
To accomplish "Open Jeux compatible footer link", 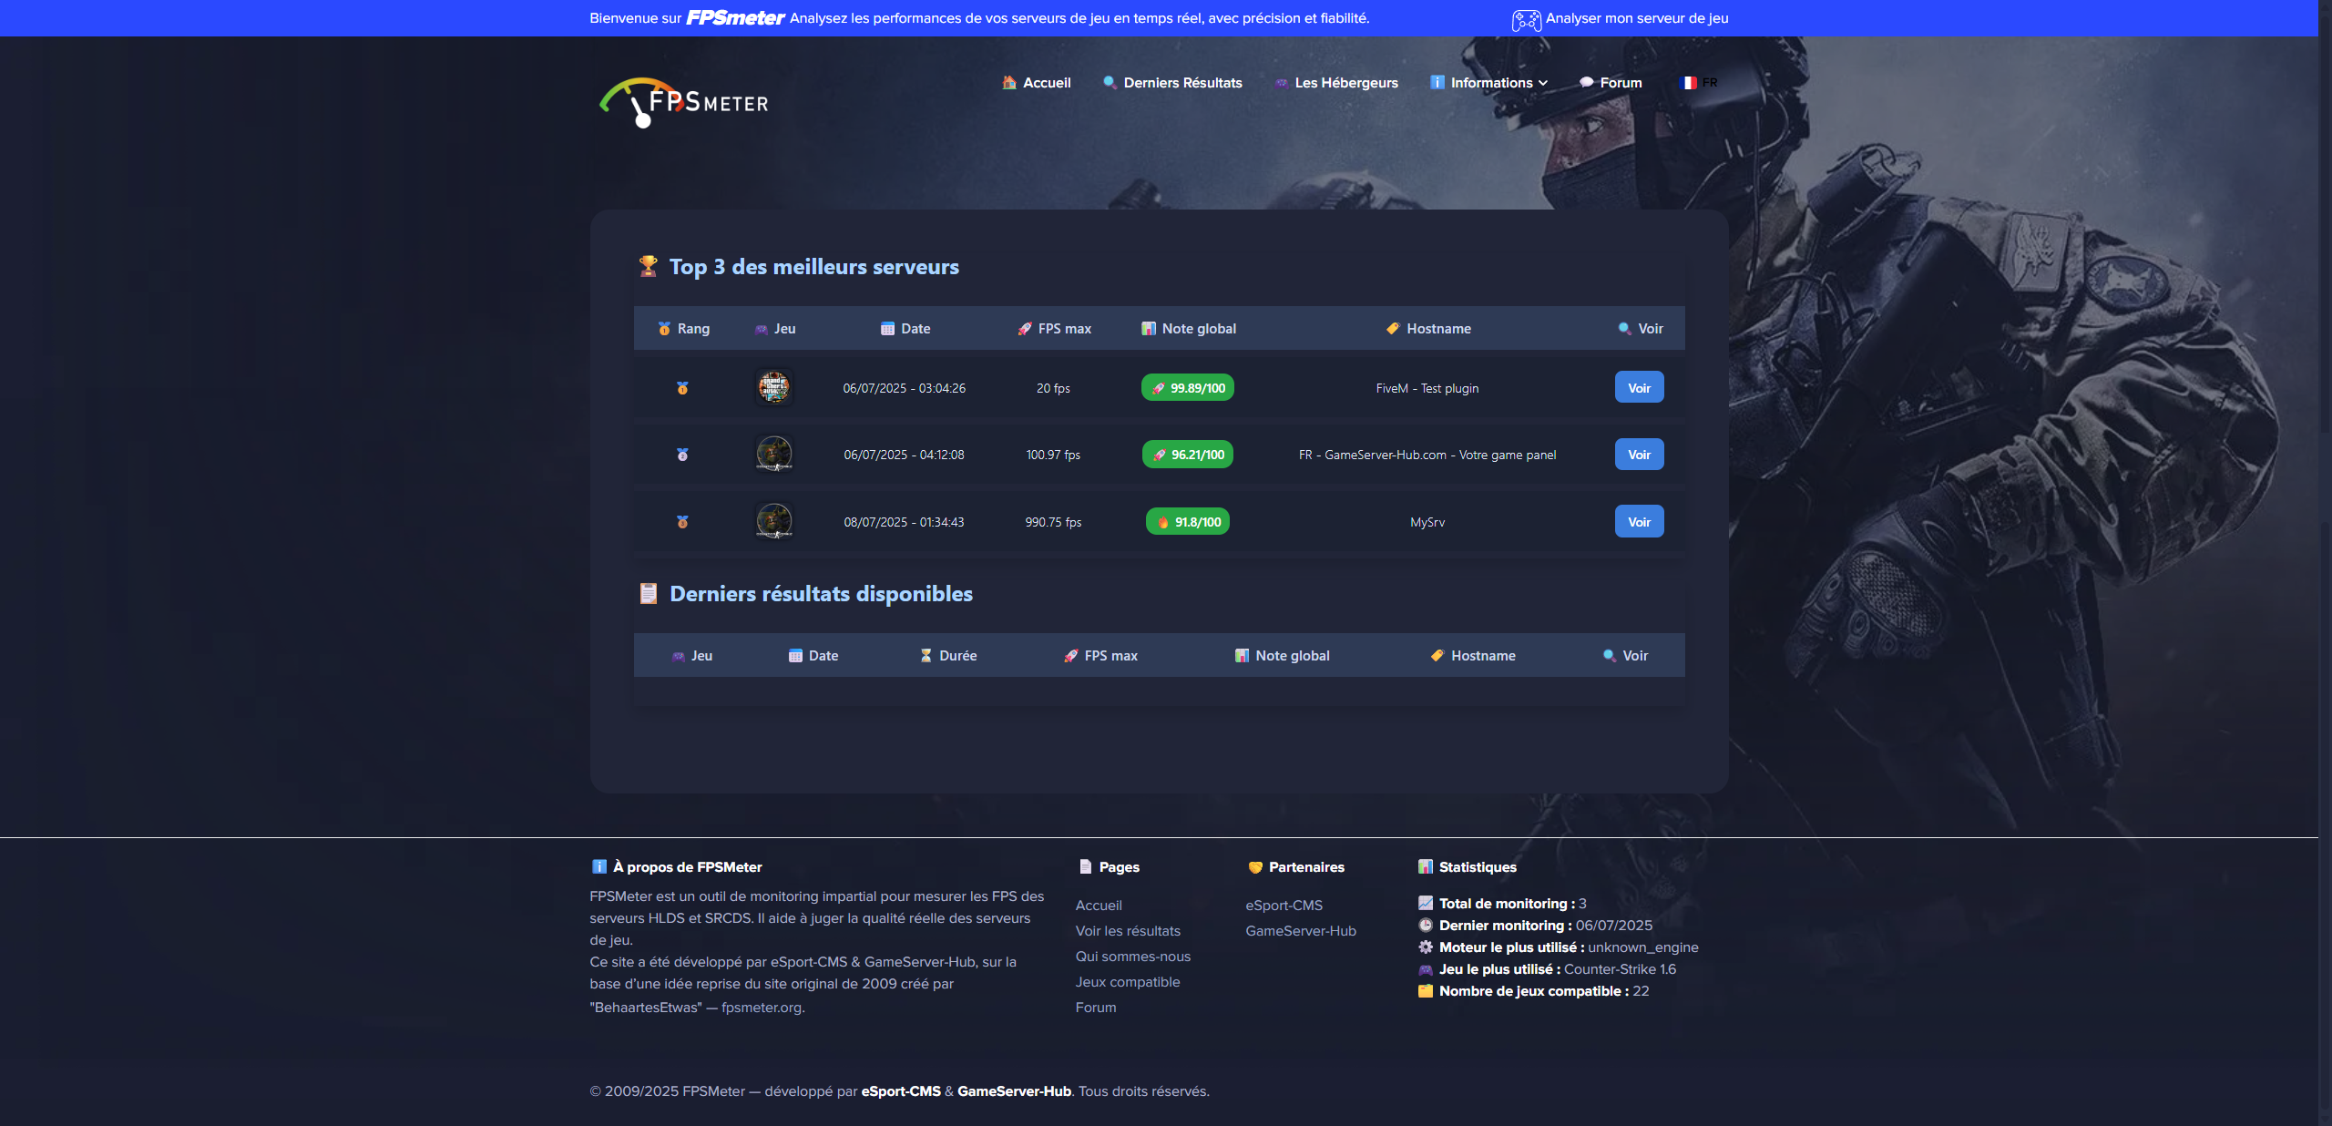I will point(1127,982).
